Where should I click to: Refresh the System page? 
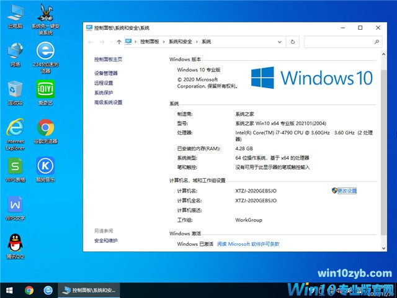pyautogui.click(x=293, y=42)
